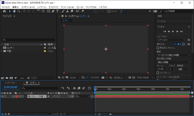
Task: Toggle visibility eye of 暗いグレー 平面 1 layer
Action: pos(2,96)
